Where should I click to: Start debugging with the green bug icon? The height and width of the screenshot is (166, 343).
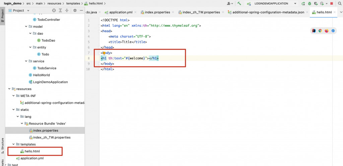[x=309, y=3]
